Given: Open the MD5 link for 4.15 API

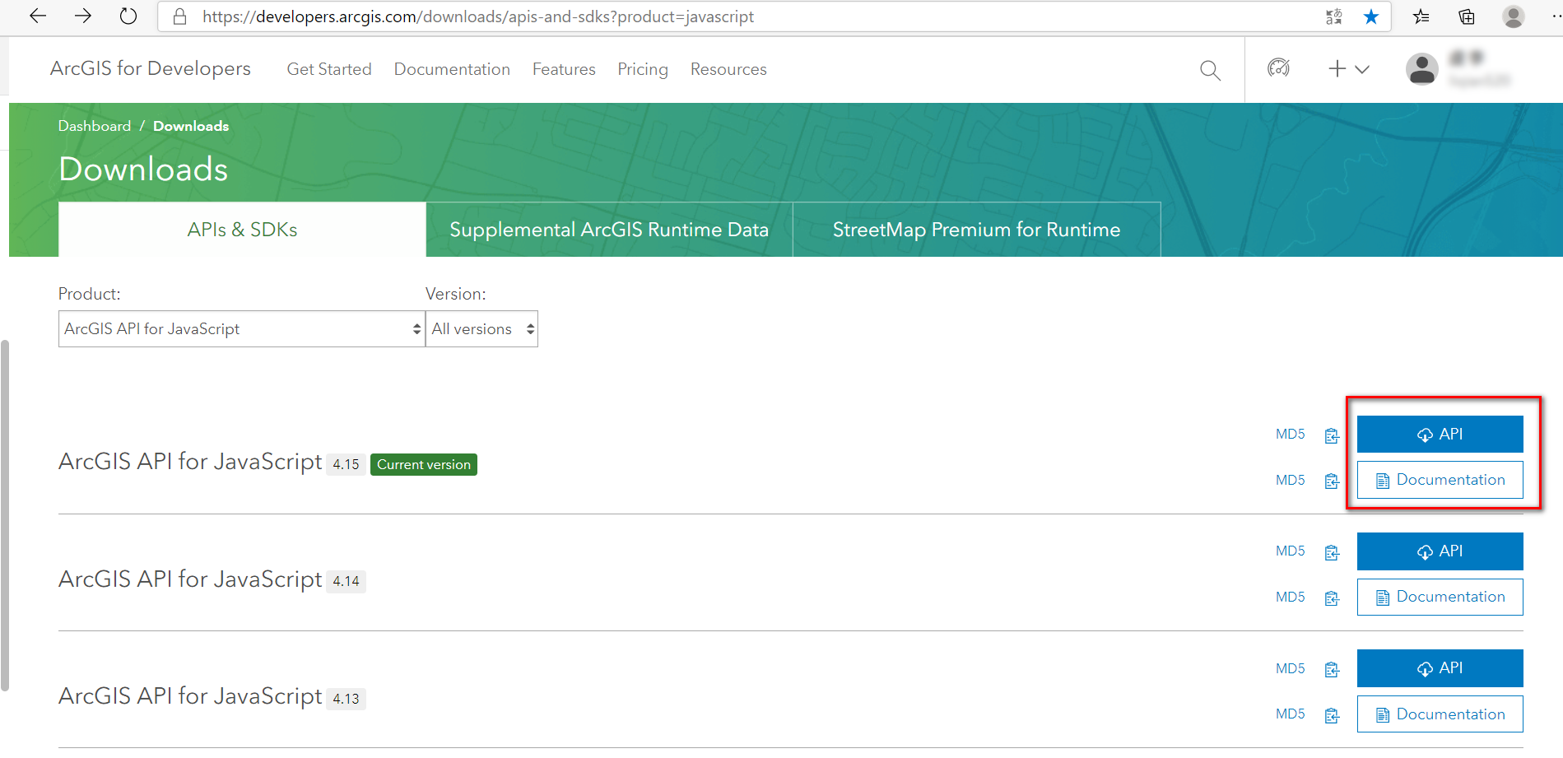Looking at the screenshot, I should click(x=1291, y=434).
